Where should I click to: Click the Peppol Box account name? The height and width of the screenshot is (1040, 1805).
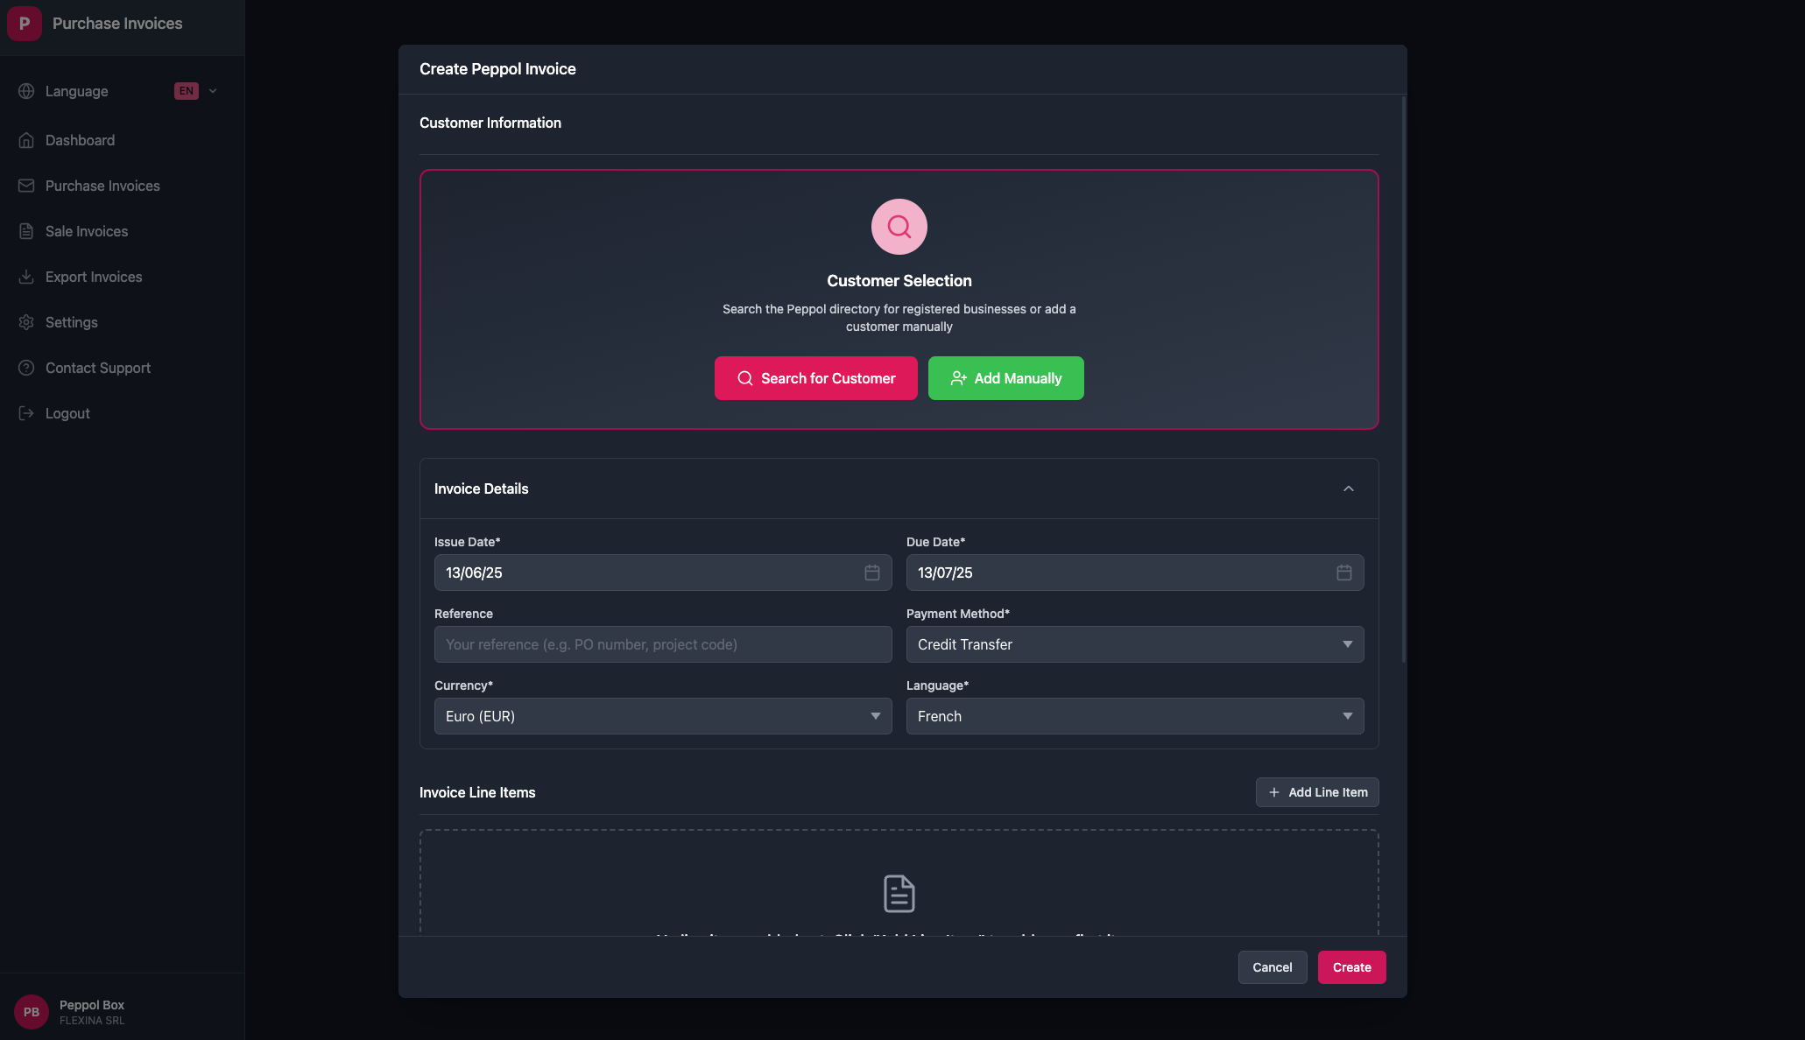[x=92, y=1005]
